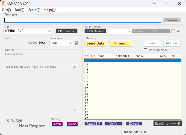The image size is (186, 135).
Task: Click the File Name input field
Action: coord(82,20)
